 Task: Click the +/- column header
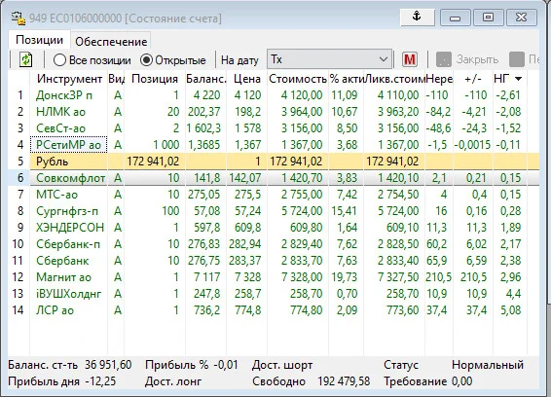(x=473, y=79)
